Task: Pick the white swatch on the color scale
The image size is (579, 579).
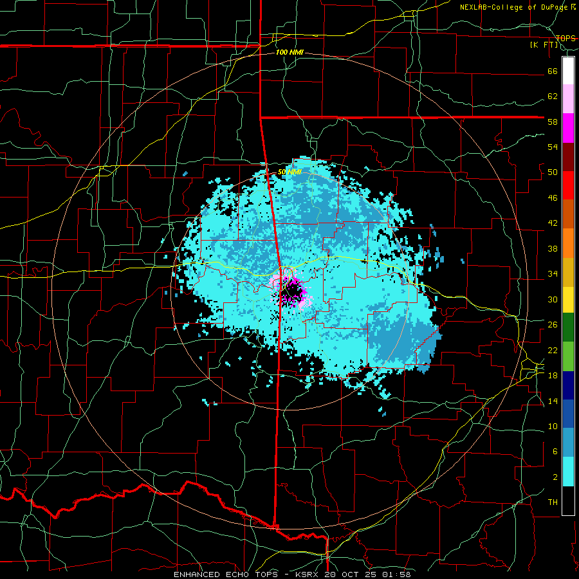Action: click(x=568, y=71)
